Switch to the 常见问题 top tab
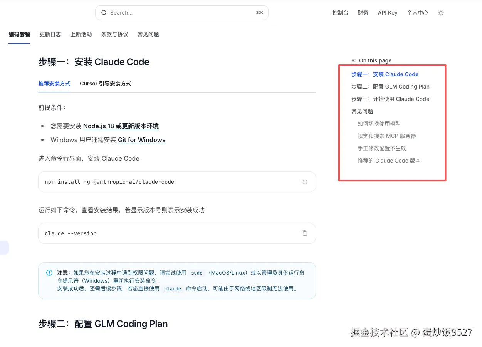 pos(148,34)
